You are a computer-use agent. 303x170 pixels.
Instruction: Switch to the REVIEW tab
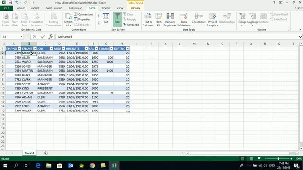coord(106,8)
